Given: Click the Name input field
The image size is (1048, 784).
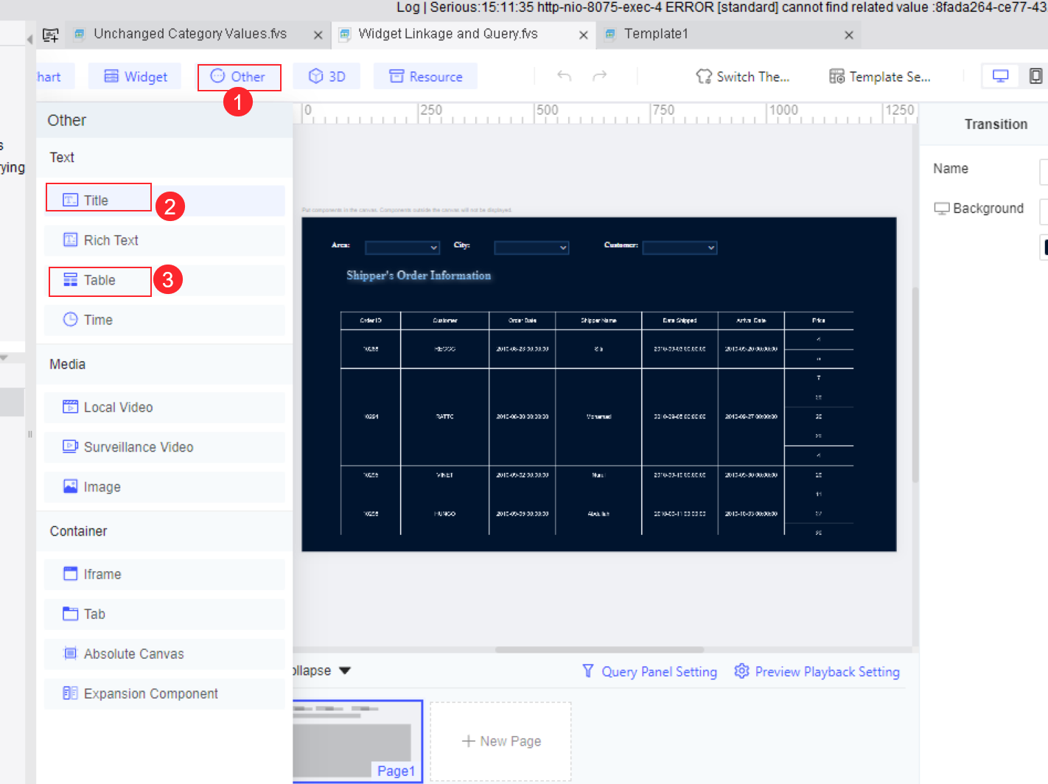Looking at the screenshot, I should pos(1044,172).
